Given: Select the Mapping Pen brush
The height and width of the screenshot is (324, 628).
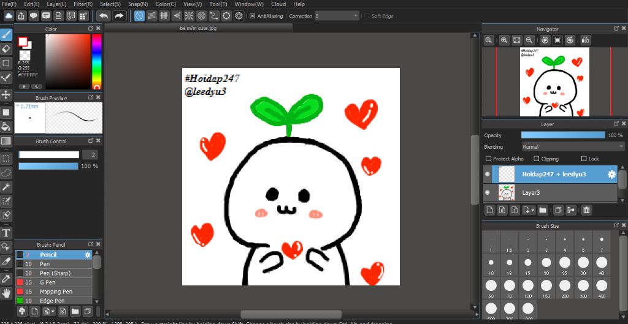Looking at the screenshot, I should tap(54, 292).
